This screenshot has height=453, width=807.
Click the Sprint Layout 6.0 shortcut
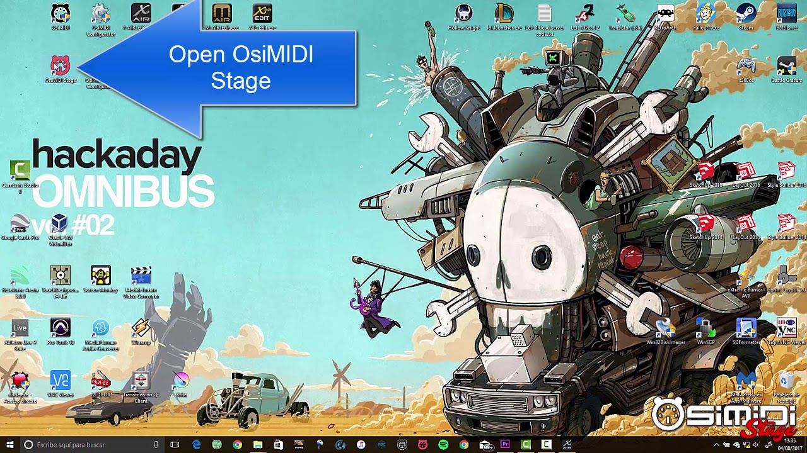point(787,279)
